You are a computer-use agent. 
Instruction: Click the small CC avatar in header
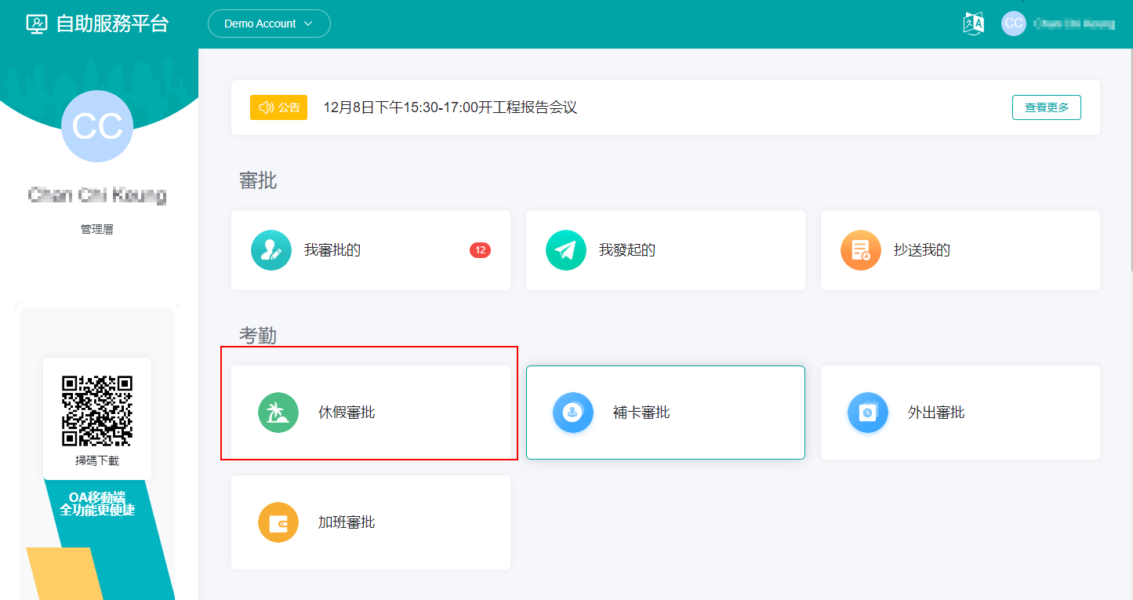(1014, 24)
